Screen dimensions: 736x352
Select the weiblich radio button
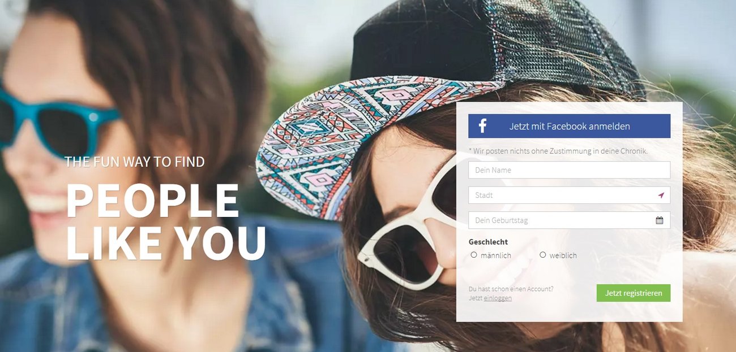pos(542,255)
